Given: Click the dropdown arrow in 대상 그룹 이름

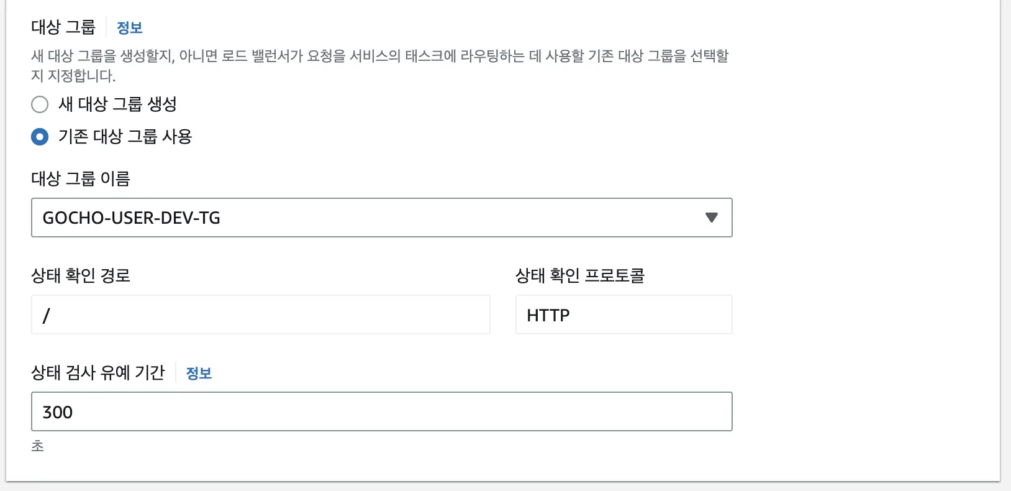Looking at the screenshot, I should [711, 218].
